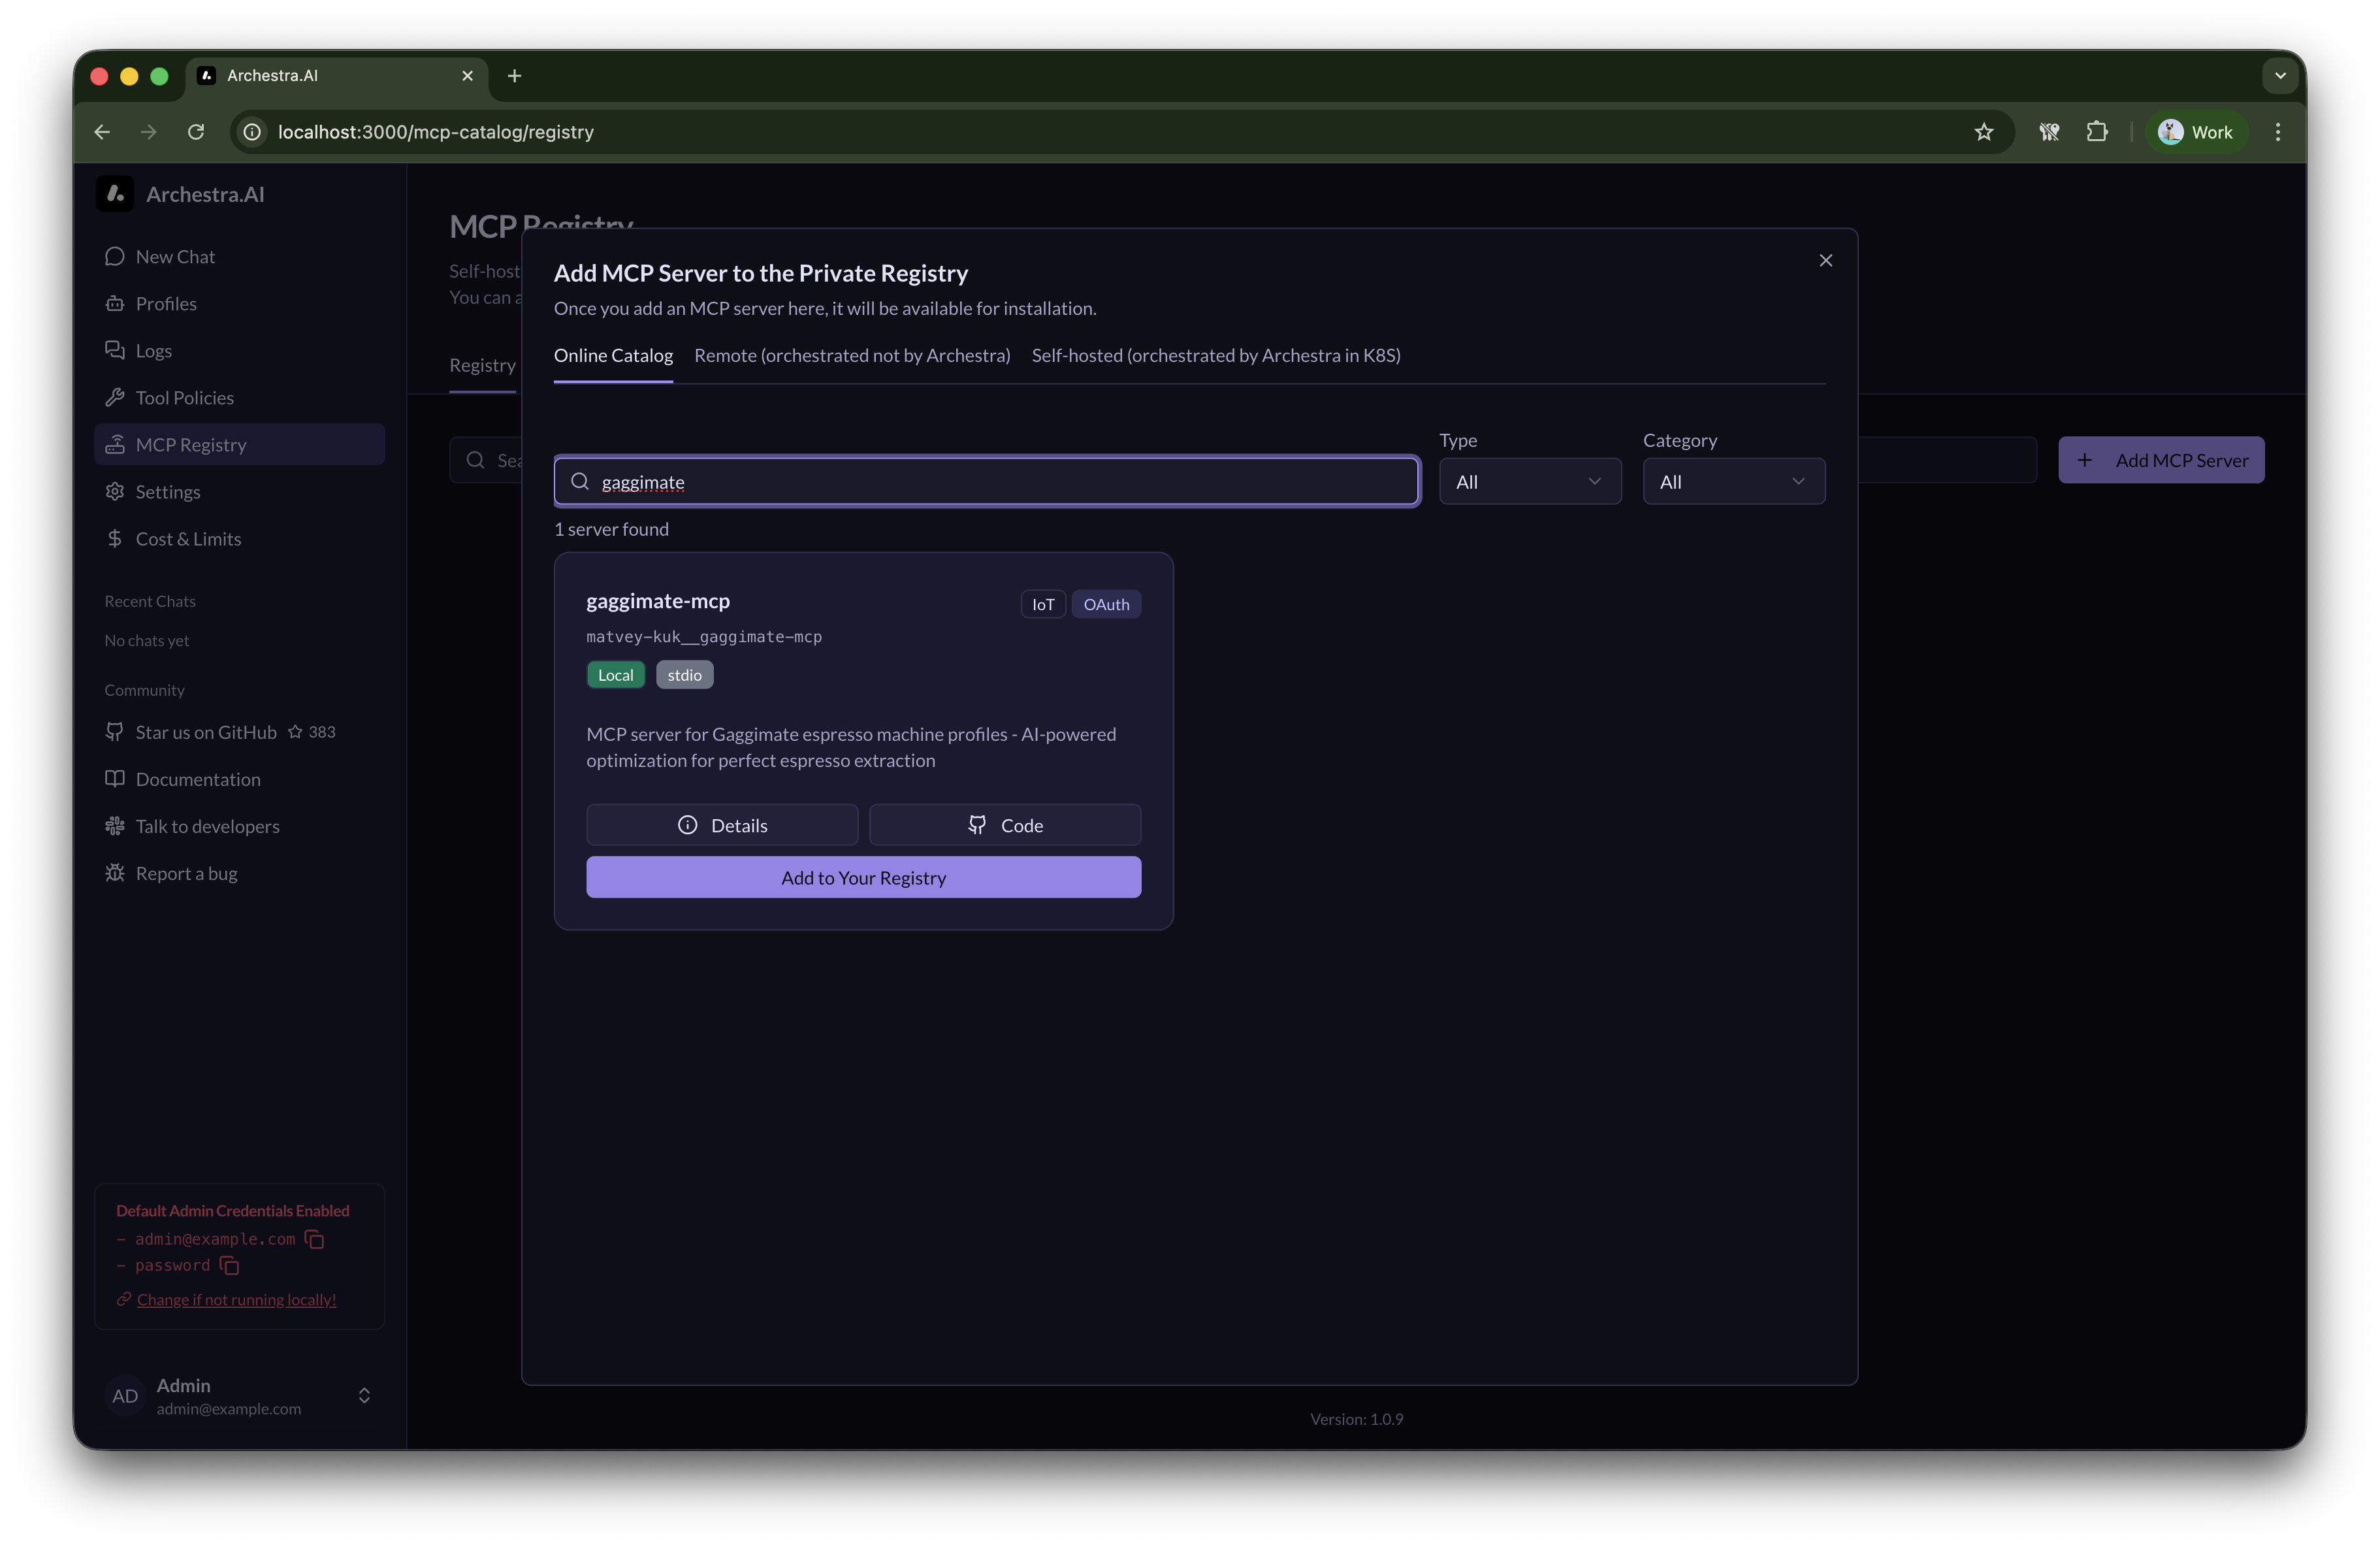Open a new browser tab
Image resolution: width=2380 pixels, height=1547 pixels.
click(514, 76)
